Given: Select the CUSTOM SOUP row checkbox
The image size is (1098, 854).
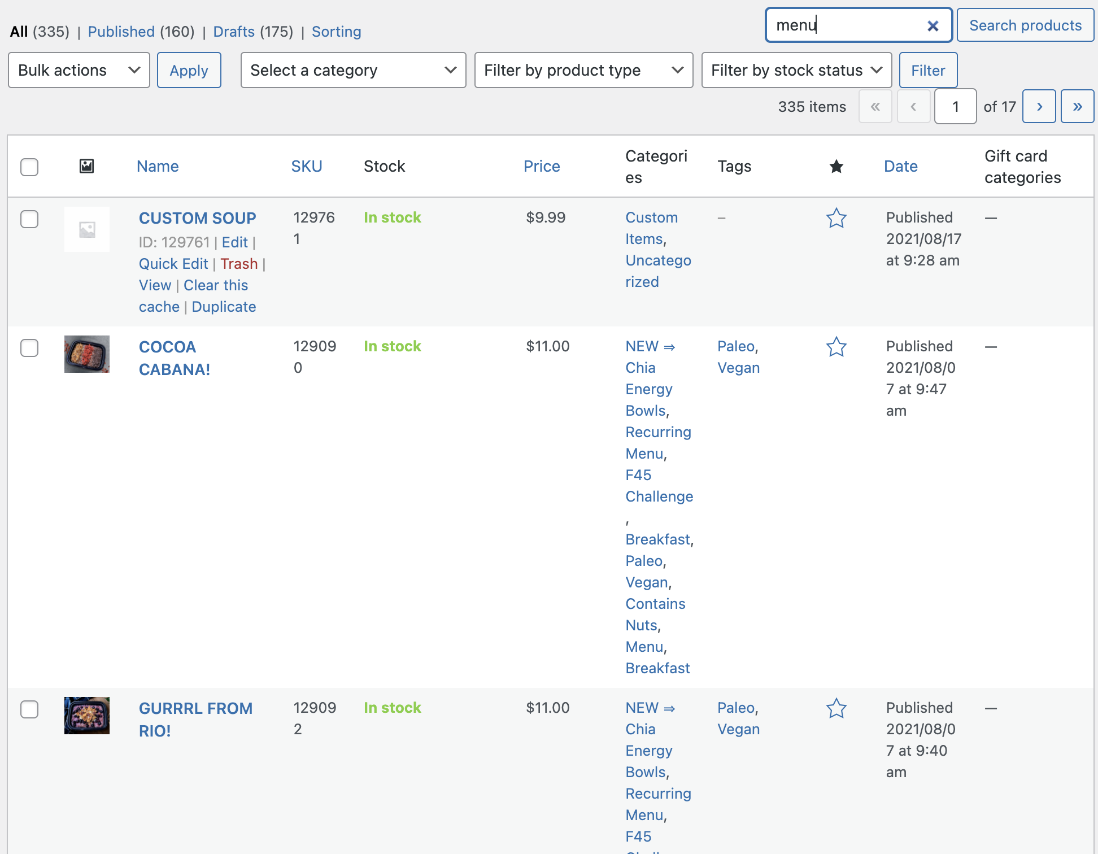Looking at the screenshot, I should click(x=29, y=219).
